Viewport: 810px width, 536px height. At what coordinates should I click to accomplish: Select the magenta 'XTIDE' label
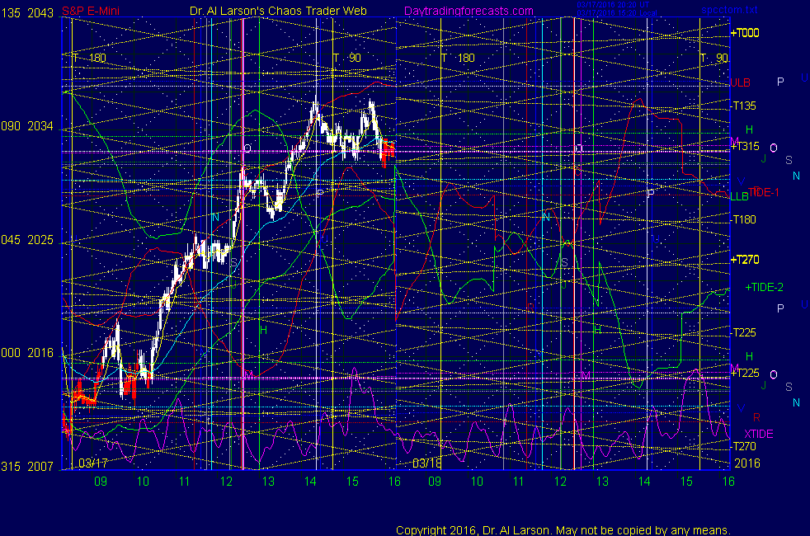pyautogui.click(x=758, y=434)
